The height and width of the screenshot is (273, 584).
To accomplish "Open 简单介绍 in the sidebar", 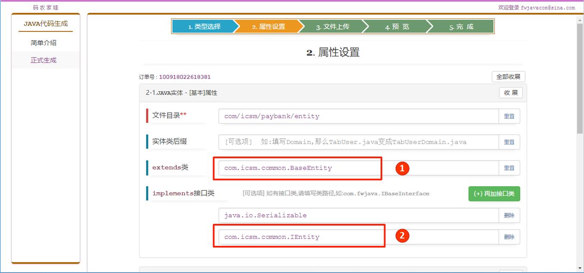I will 44,43.
